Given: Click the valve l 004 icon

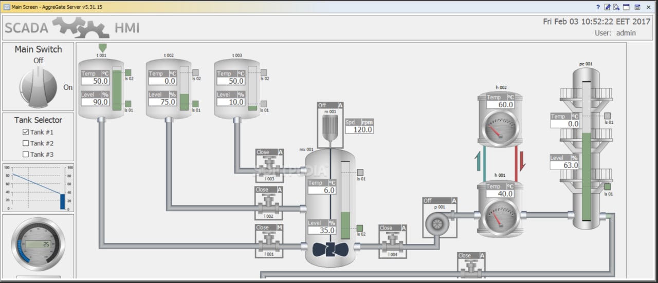Looking at the screenshot, I should pos(393,242).
